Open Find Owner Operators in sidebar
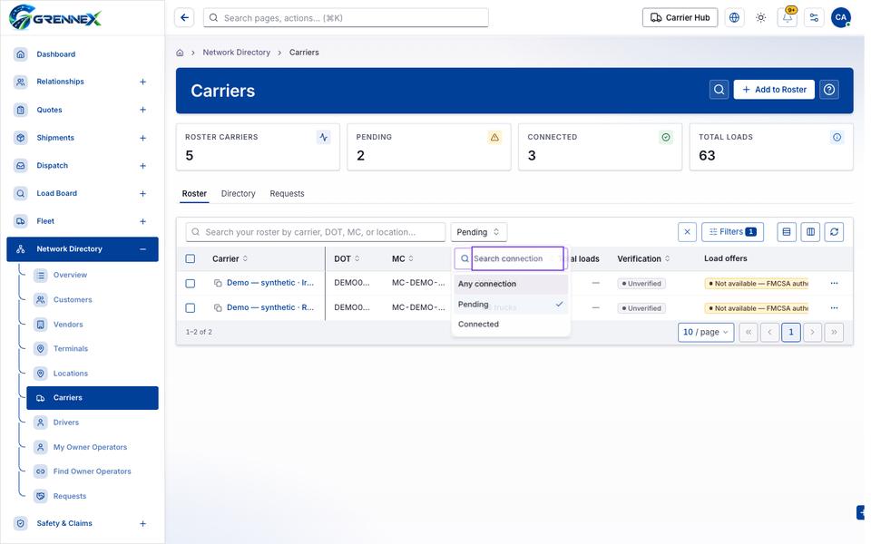Image resolution: width=871 pixels, height=544 pixels. pyautogui.click(x=92, y=471)
